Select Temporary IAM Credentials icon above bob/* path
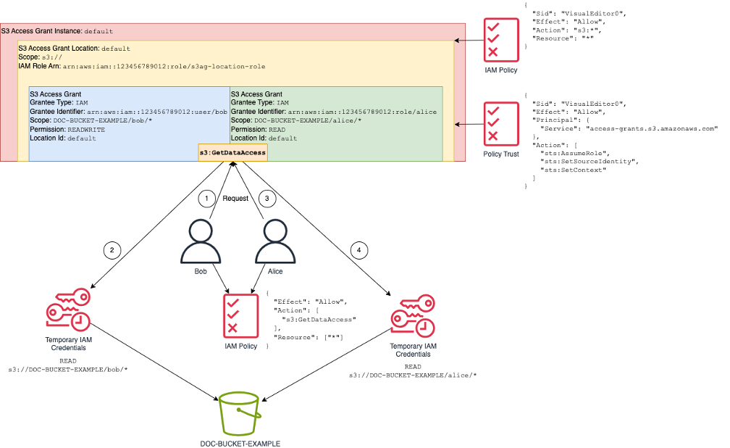 click(68, 312)
